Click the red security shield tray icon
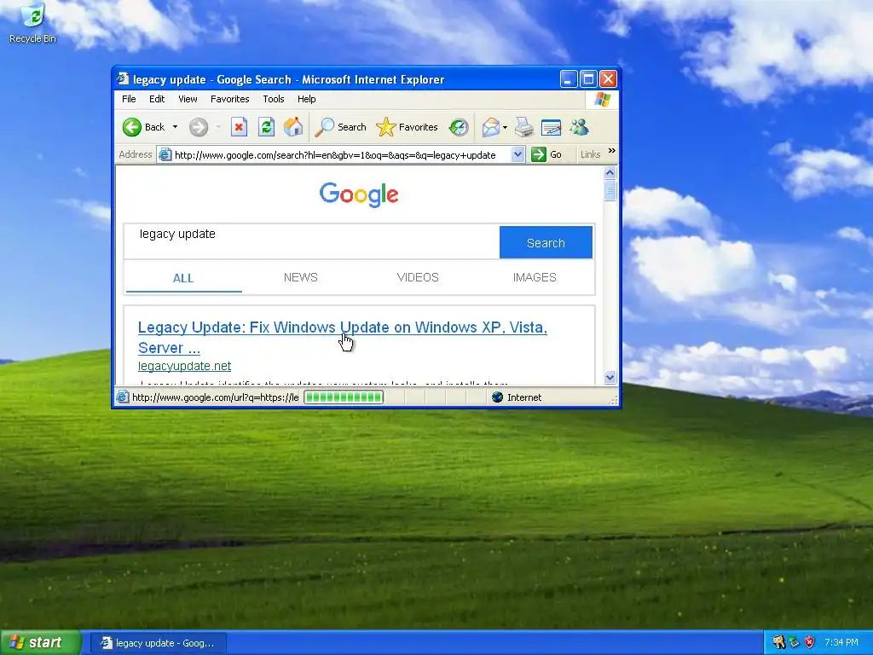This screenshot has width=873, height=655. [x=810, y=642]
